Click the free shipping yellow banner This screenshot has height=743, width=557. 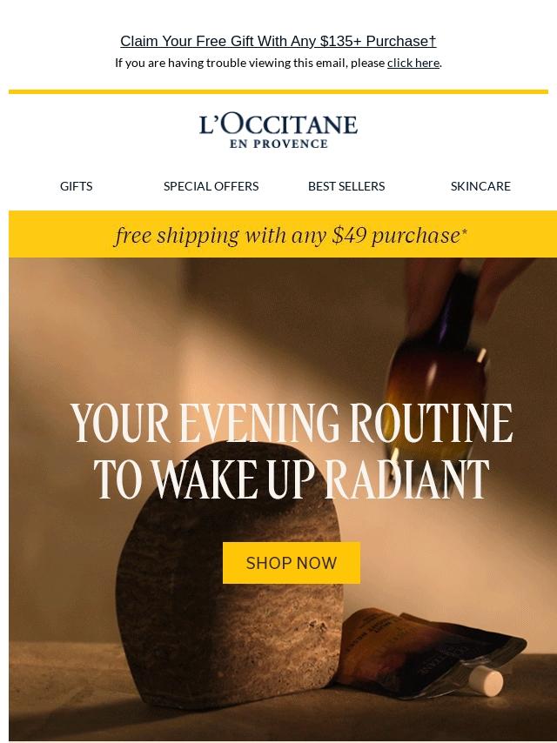pos(283,235)
